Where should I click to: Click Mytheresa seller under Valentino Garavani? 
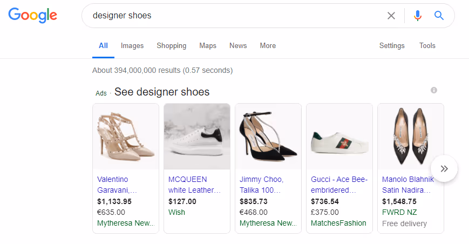point(126,223)
